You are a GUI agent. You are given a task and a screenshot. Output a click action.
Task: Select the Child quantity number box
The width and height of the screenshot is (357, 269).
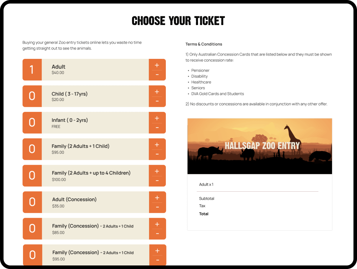[x=32, y=96]
